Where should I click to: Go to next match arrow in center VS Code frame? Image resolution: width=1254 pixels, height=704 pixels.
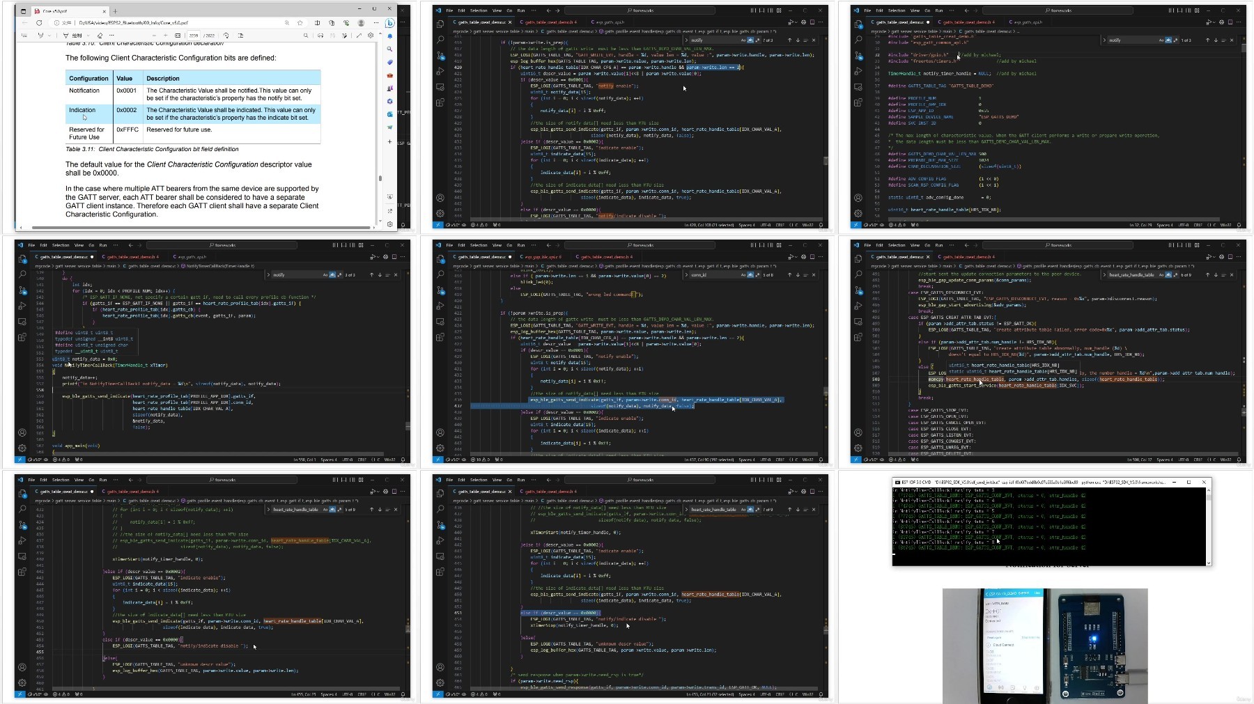click(x=798, y=275)
